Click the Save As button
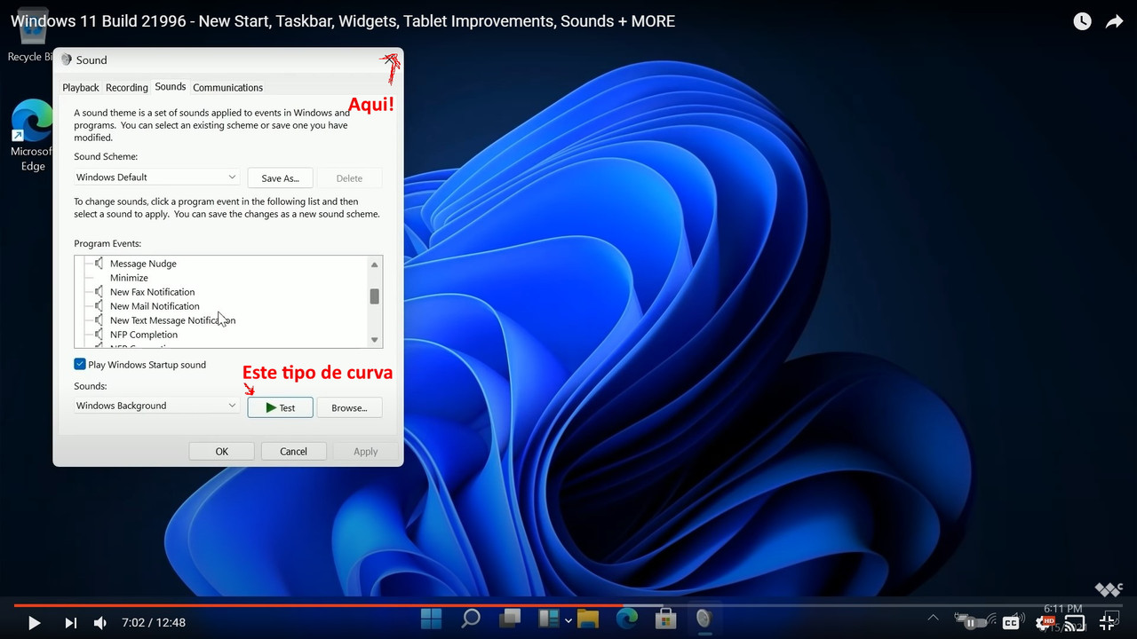 [x=280, y=178]
